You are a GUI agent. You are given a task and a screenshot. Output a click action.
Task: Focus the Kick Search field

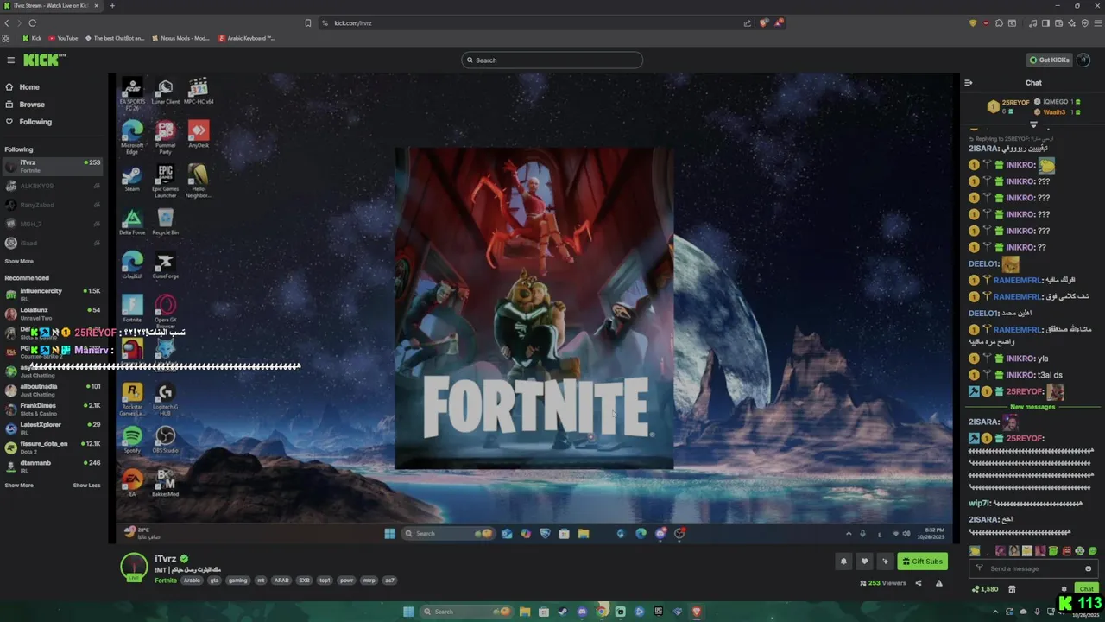tap(552, 60)
